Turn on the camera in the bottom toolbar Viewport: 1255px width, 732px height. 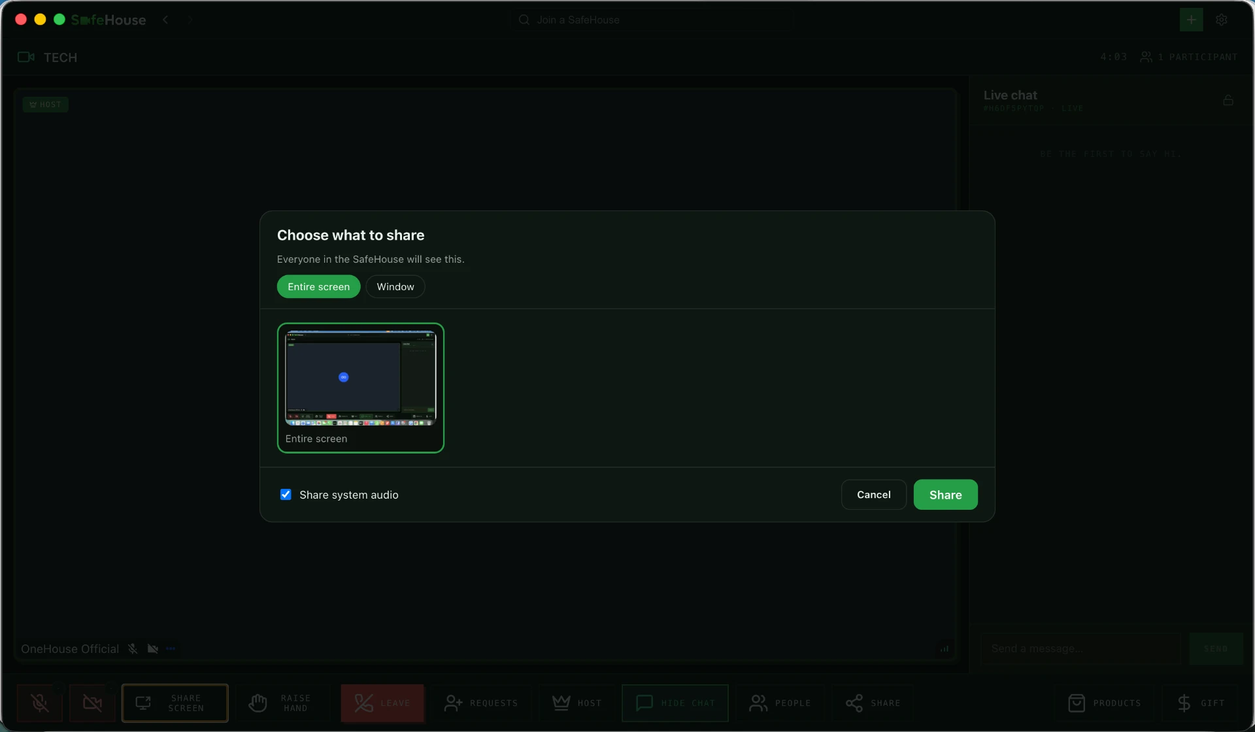tap(92, 703)
